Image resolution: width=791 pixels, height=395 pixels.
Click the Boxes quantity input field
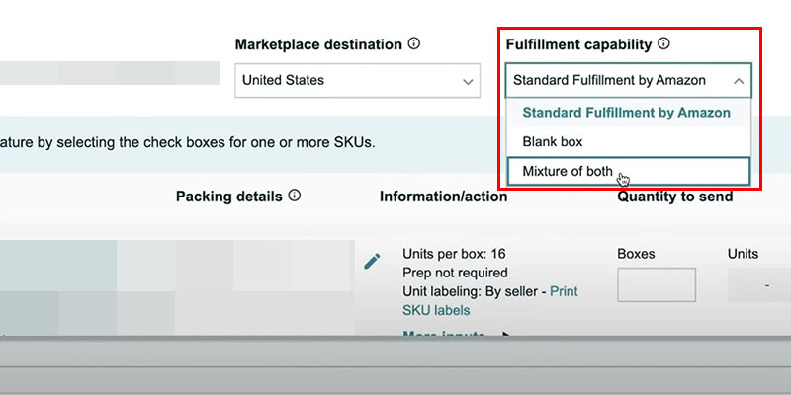coord(656,284)
